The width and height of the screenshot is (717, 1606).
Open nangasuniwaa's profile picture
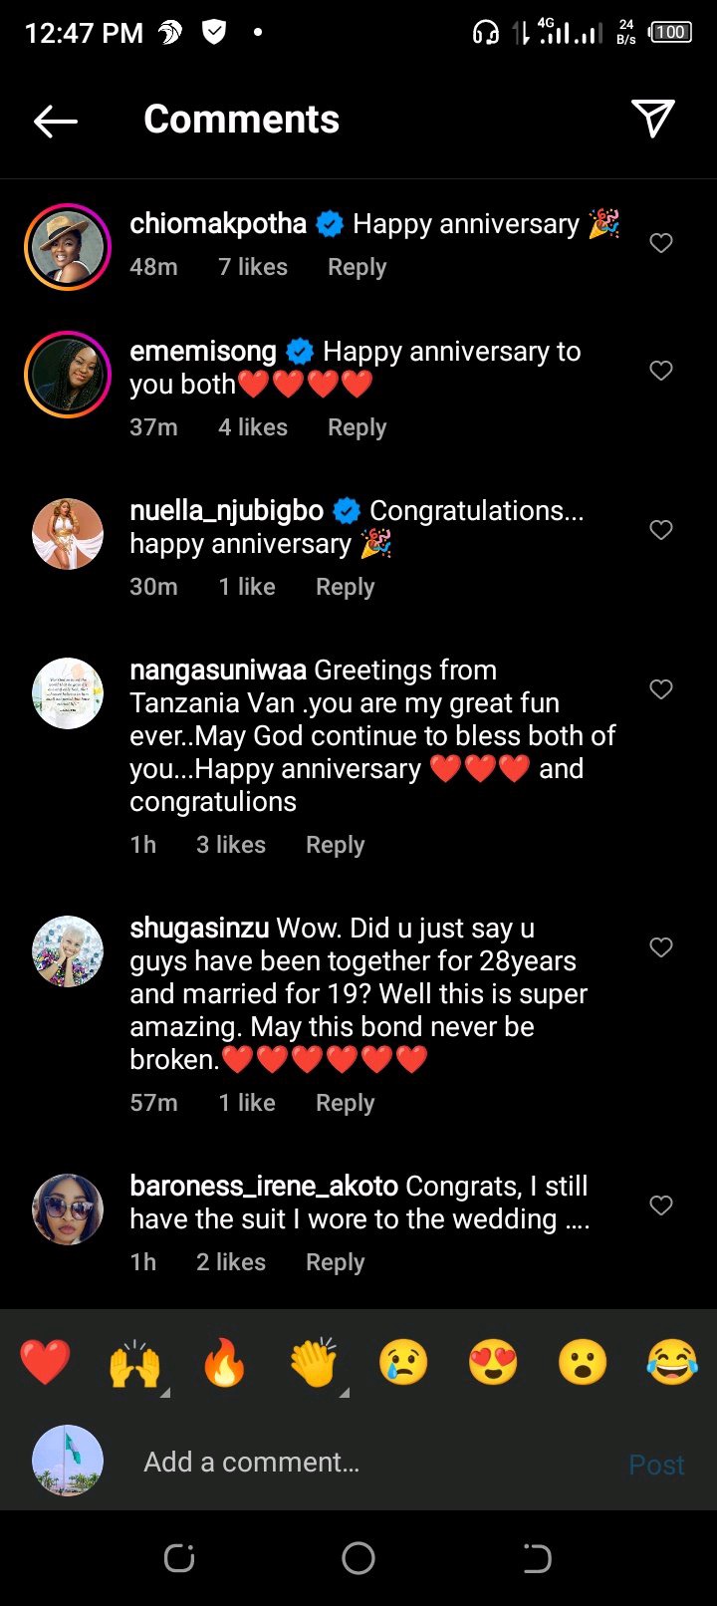pyautogui.click(x=68, y=693)
